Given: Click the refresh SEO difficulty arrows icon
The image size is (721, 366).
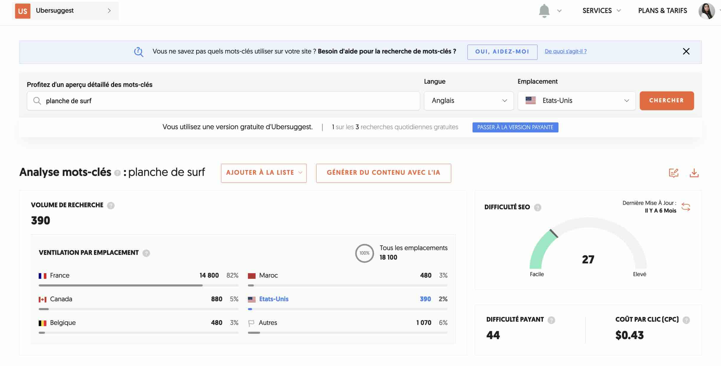Looking at the screenshot, I should [686, 207].
